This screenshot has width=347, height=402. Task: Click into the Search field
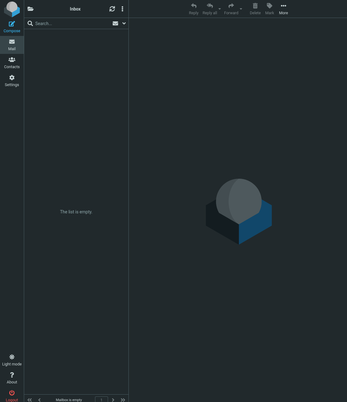coord(71,24)
